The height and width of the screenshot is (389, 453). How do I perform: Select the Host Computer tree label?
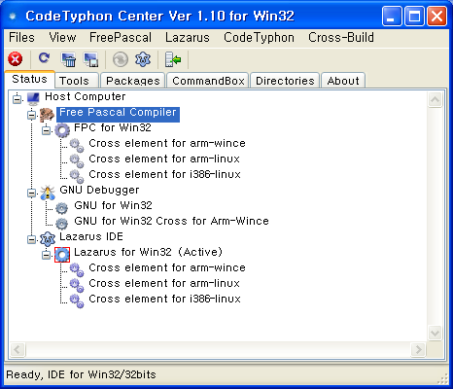pos(86,96)
